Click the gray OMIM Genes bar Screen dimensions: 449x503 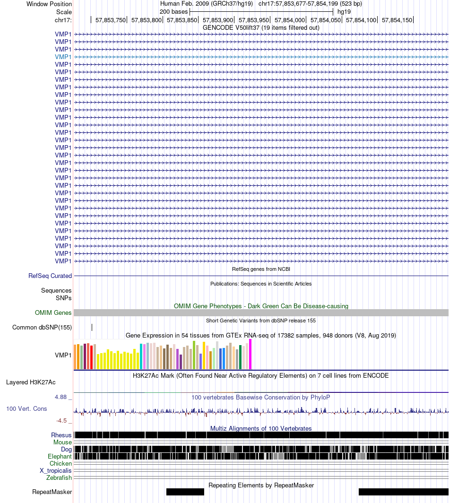point(261,313)
